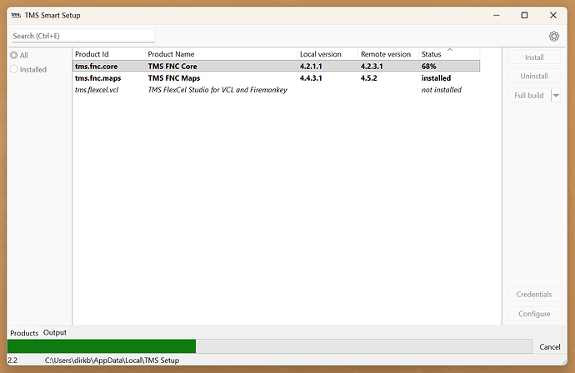The width and height of the screenshot is (575, 373).
Task: Switch to the Products tab
Action: pyautogui.click(x=24, y=333)
